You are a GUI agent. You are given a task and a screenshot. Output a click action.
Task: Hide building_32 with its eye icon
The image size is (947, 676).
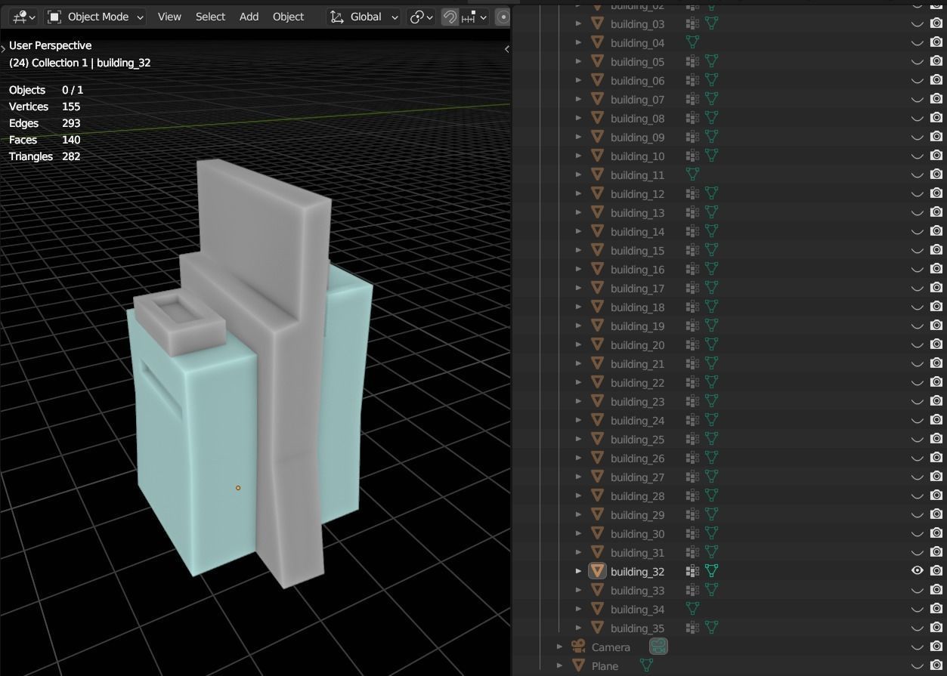click(917, 571)
